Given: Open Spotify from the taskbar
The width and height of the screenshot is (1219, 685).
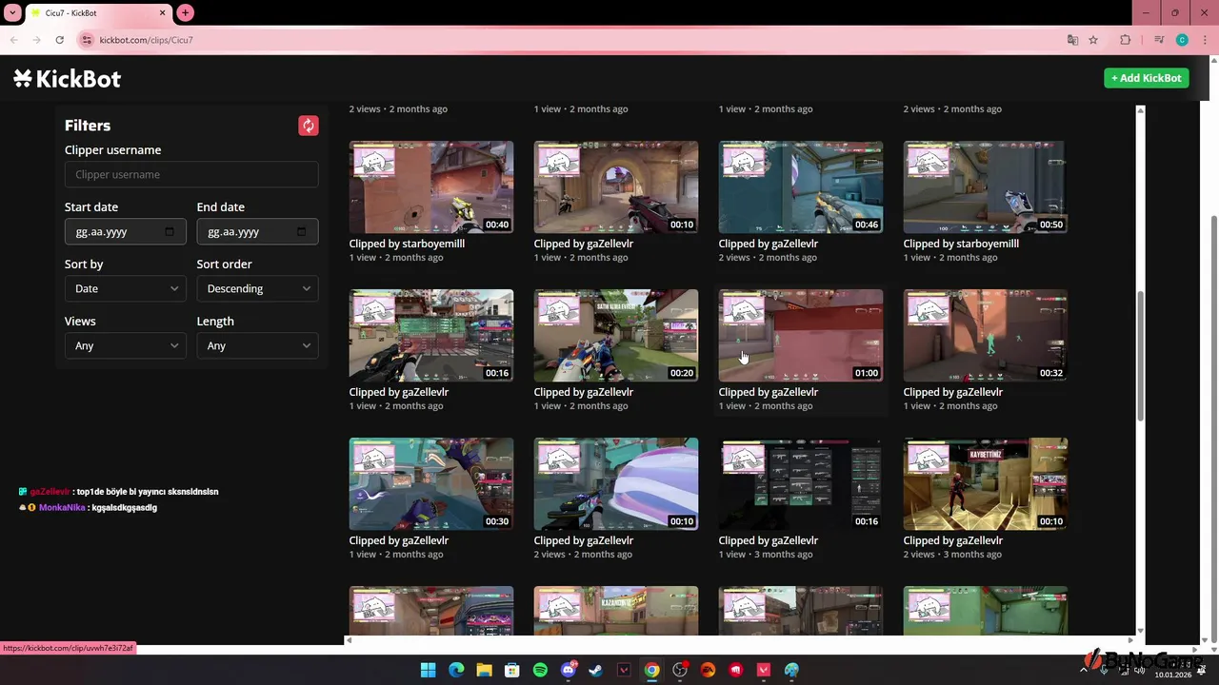Looking at the screenshot, I should [540, 670].
